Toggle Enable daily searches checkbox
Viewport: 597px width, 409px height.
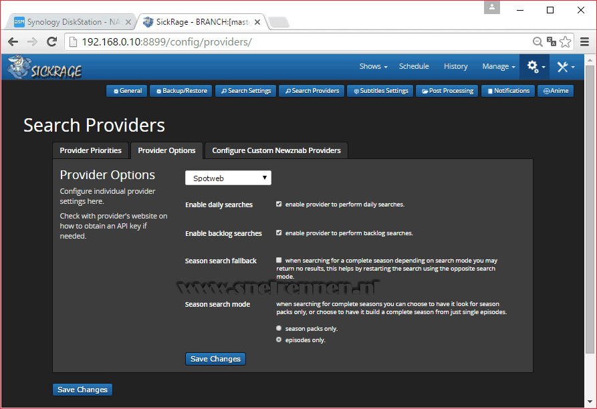pyautogui.click(x=279, y=204)
